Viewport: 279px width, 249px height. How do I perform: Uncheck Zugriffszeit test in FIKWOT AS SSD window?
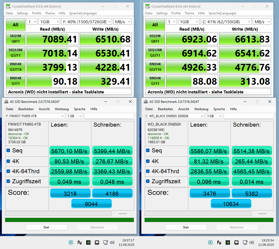click(x=8, y=181)
